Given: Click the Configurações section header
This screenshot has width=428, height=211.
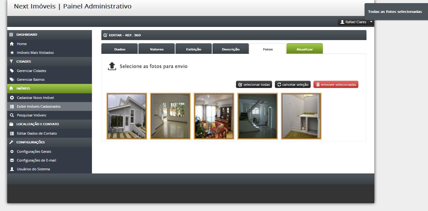Looking at the screenshot, I should pyautogui.click(x=50, y=142).
